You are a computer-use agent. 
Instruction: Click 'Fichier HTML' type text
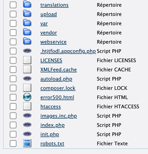click(112, 97)
